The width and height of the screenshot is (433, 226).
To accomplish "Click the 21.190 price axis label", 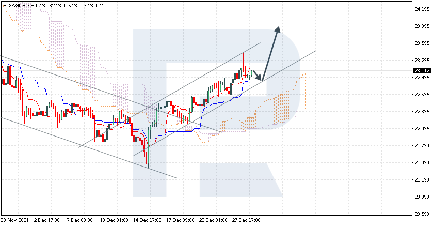I will point(422,179).
